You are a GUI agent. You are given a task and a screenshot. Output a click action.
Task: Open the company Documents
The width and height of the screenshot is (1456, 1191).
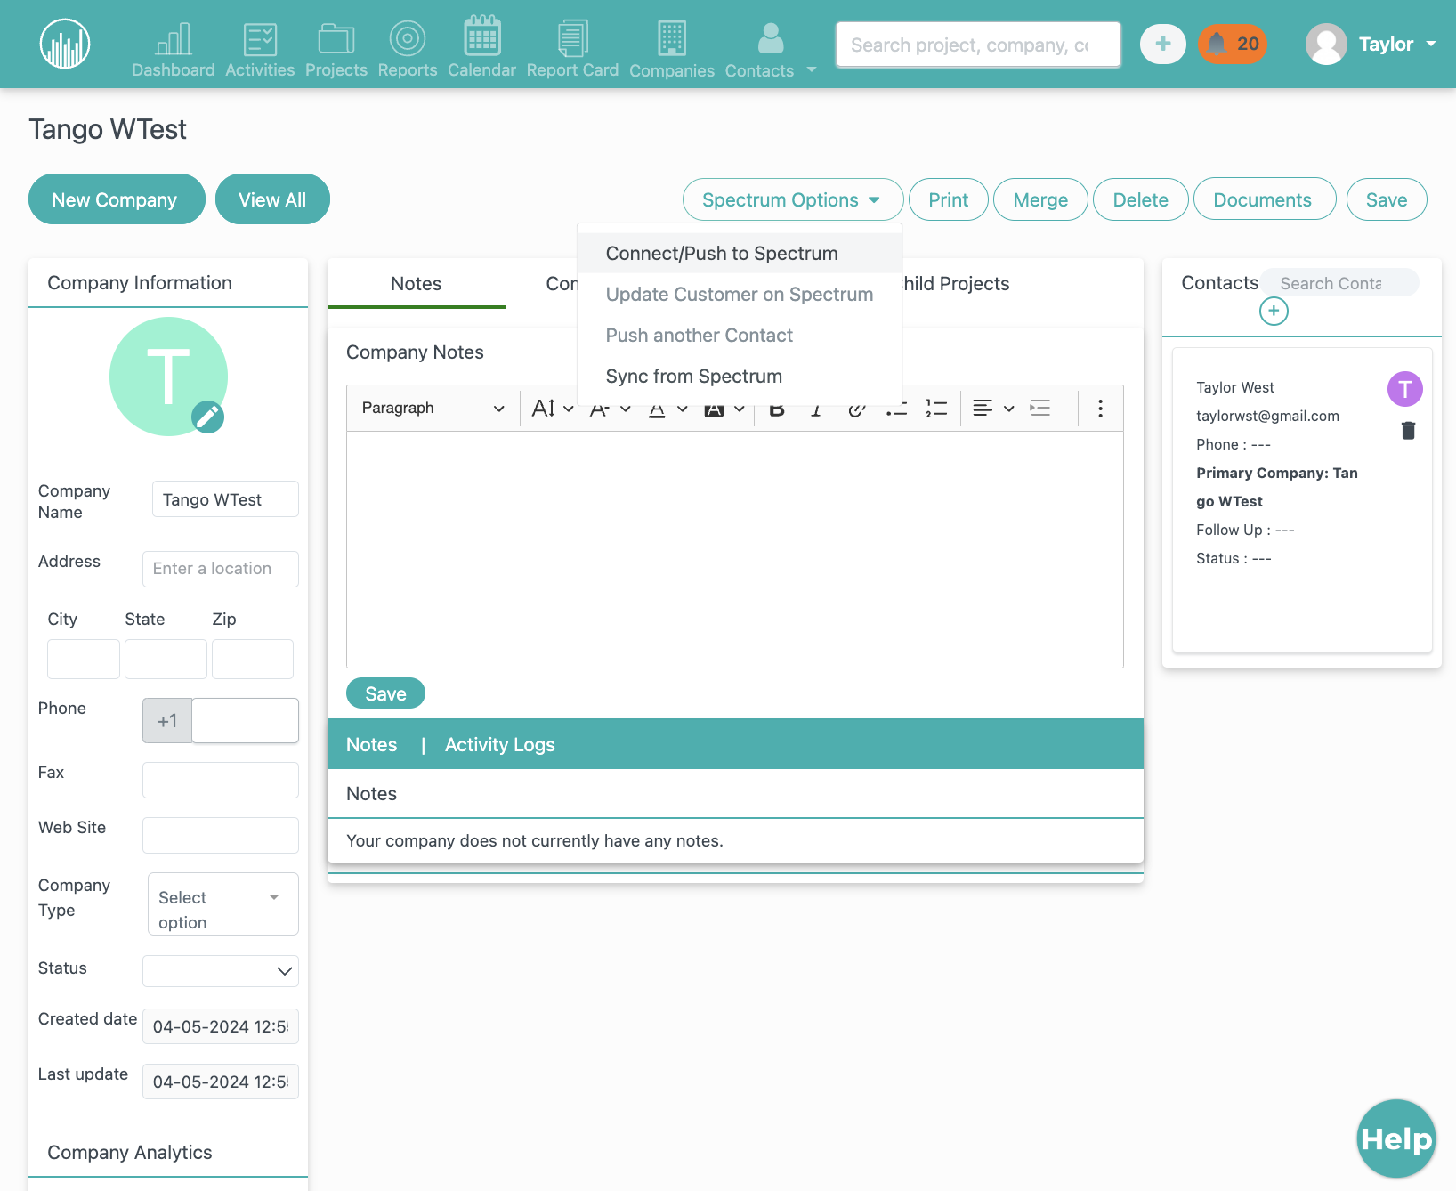tap(1264, 199)
